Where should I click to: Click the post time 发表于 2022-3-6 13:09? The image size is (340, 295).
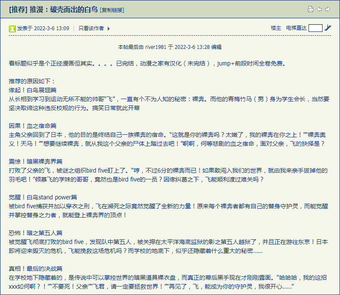pos(43,28)
